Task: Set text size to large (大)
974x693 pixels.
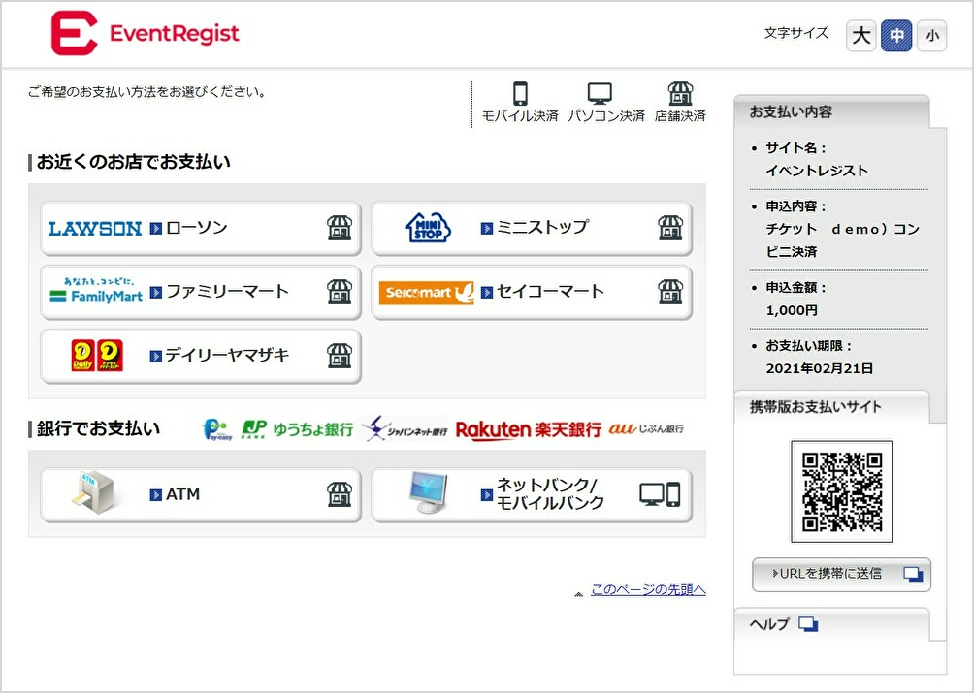Action: (x=860, y=35)
